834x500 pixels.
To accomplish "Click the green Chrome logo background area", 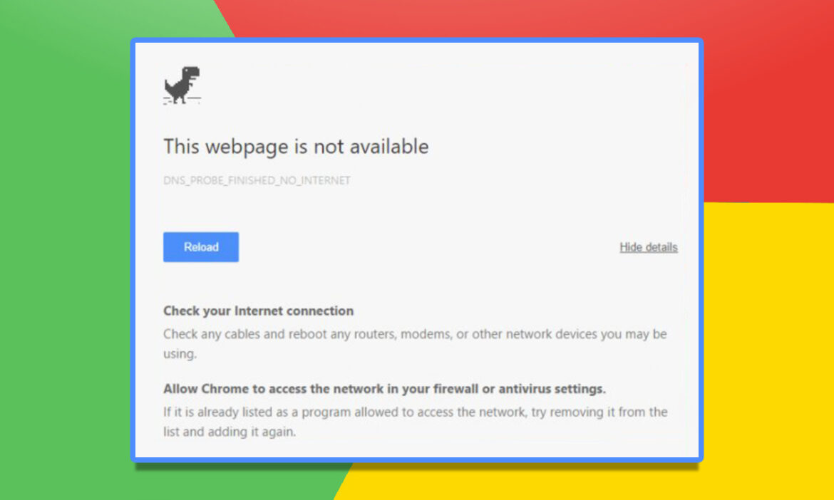I will pos(64,266).
